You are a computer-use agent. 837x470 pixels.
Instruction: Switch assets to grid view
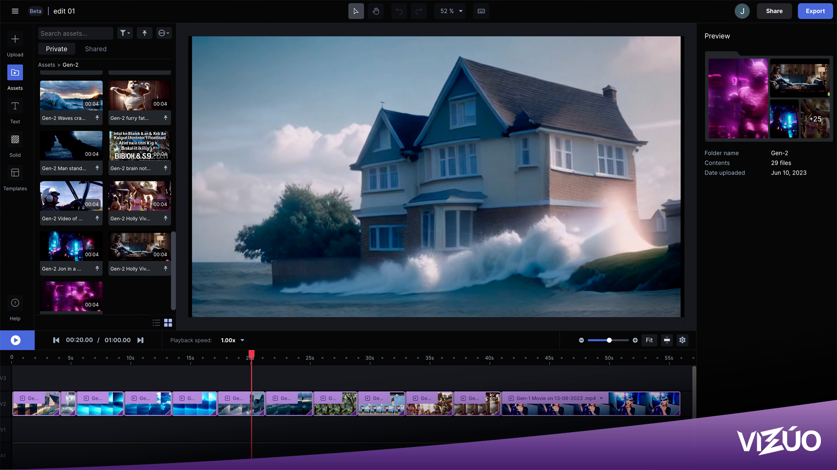point(168,322)
